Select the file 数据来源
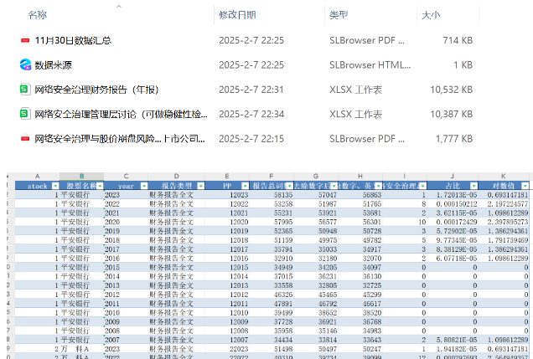 [54, 64]
